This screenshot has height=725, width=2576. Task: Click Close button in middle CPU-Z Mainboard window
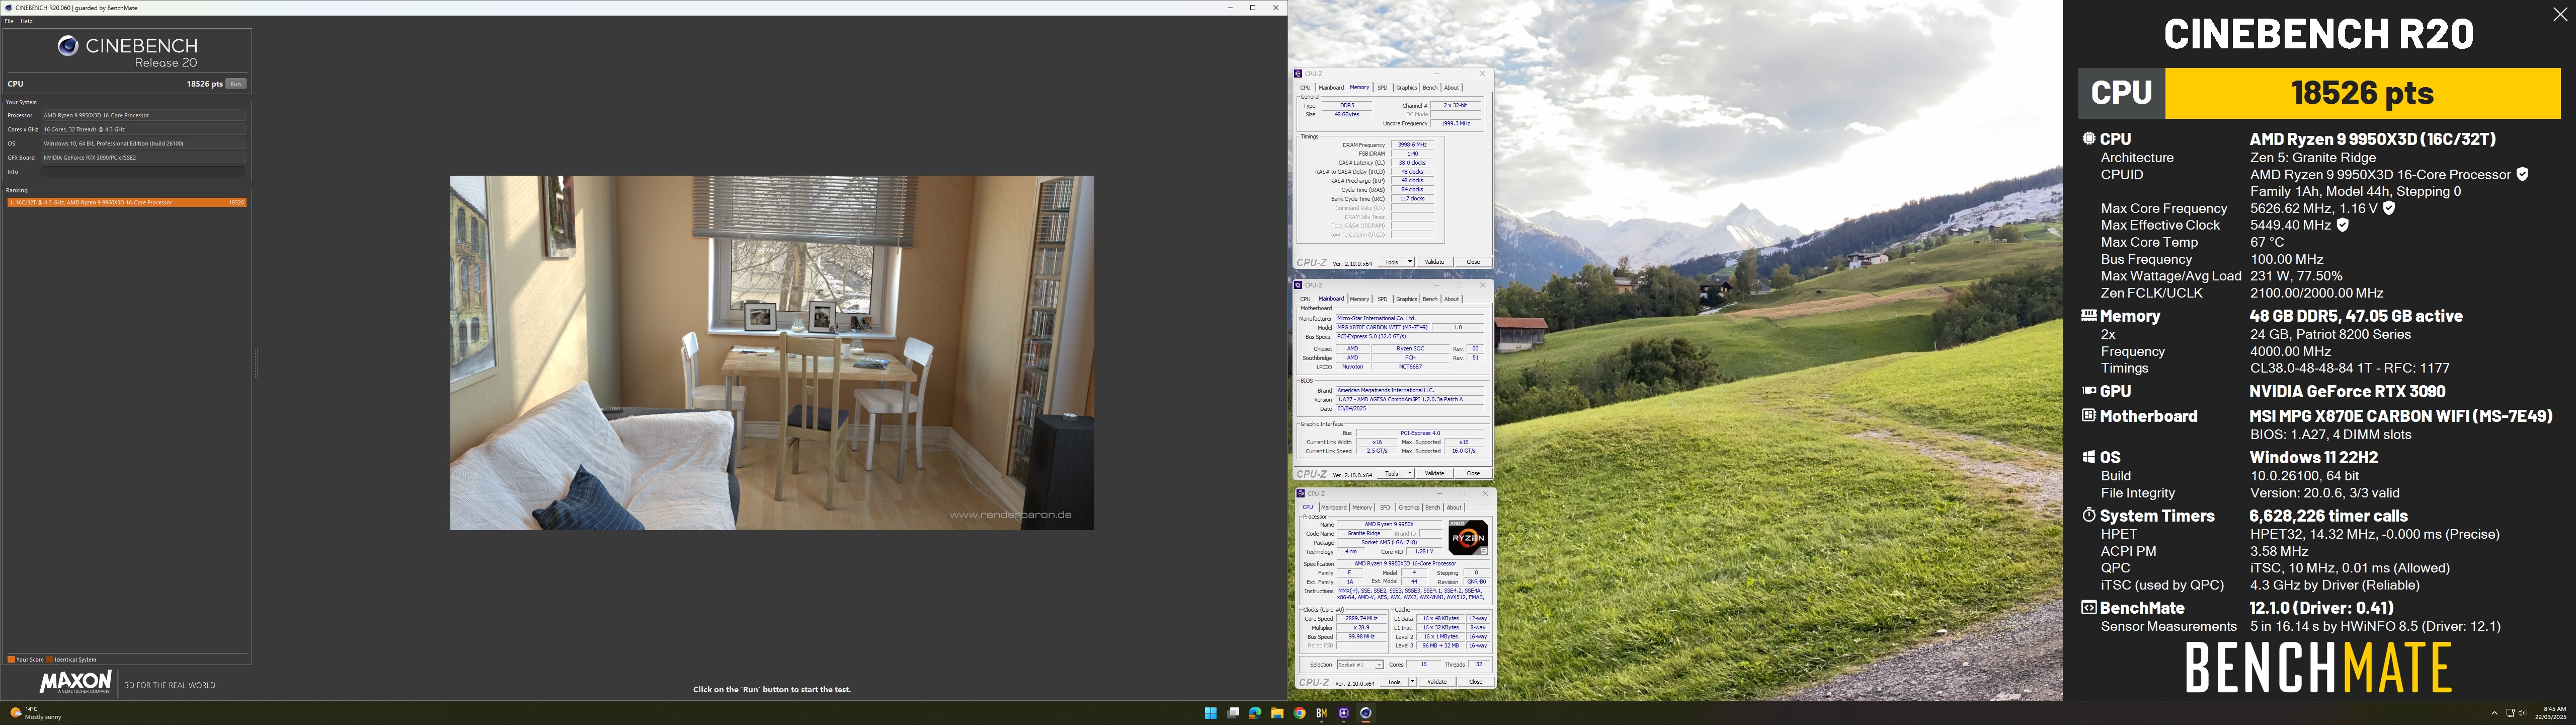pos(1473,474)
